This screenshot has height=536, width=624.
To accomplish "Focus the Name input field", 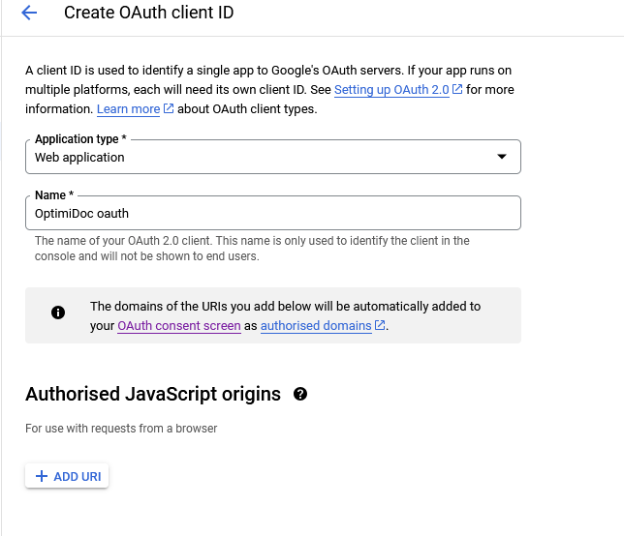I will pyautogui.click(x=273, y=213).
